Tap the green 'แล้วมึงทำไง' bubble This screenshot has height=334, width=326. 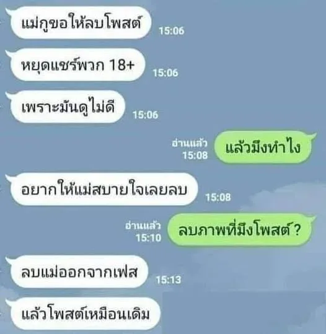pos(263,147)
